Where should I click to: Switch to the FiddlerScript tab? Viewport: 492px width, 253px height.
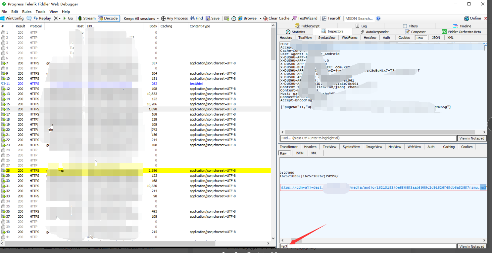(307, 26)
